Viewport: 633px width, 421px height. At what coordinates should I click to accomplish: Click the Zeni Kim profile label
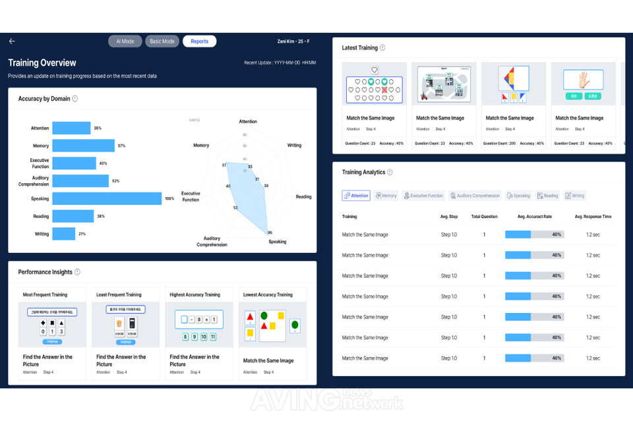293,41
